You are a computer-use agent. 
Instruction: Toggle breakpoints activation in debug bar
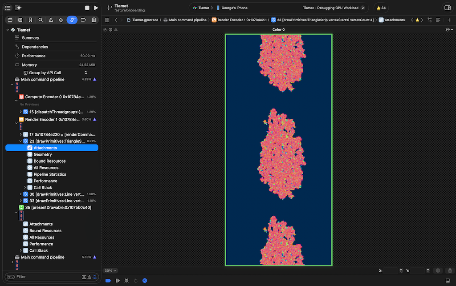(x=108, y=281)
